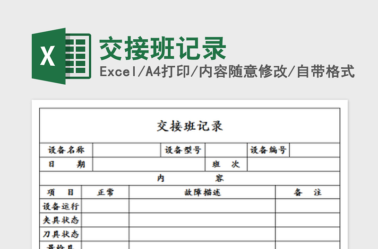Click the blank cell after 班次

coord(293,164)
